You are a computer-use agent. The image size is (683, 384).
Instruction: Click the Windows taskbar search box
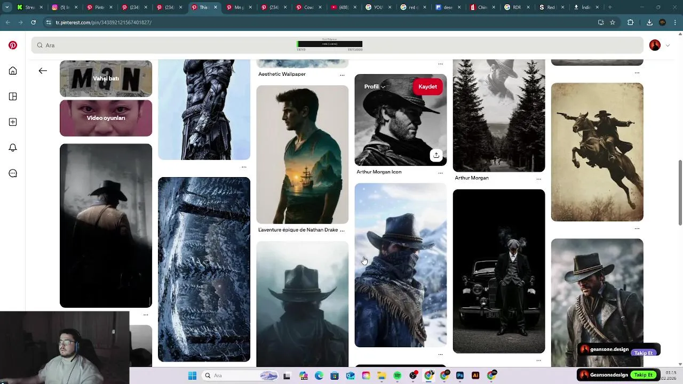[240, 375]
